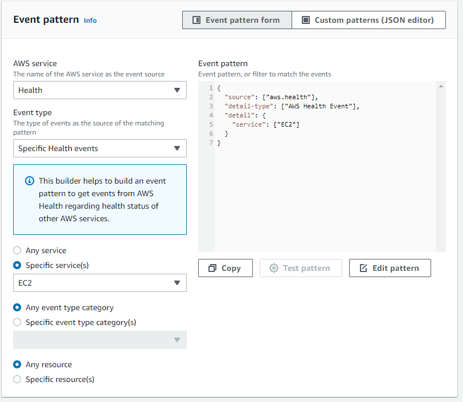This screenshot has height=402, width=463.
Task: Choose Specific event type category(s)
Action: pos(17,322)
